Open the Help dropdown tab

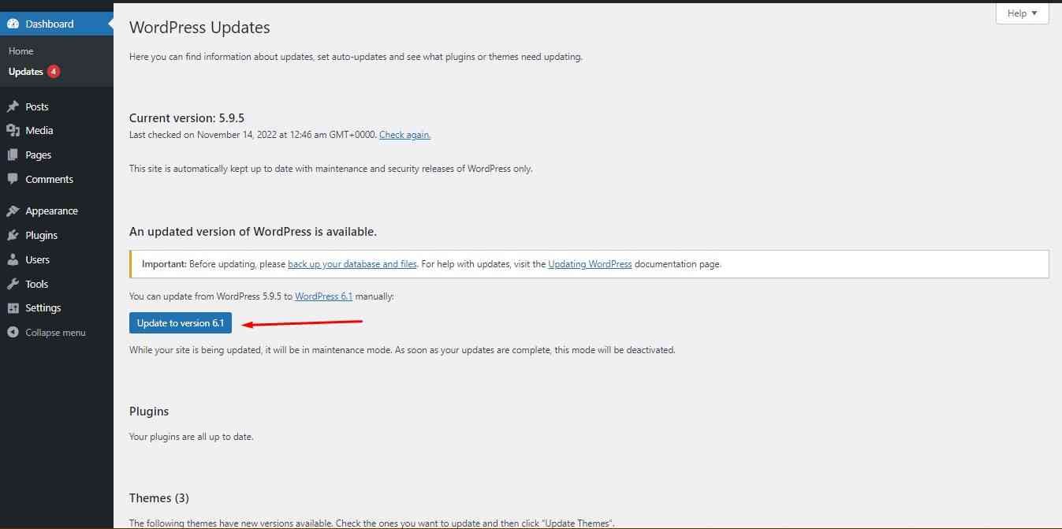coord(1023,13)
